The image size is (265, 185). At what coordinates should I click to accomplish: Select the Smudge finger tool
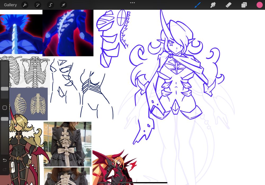point(213,5)
